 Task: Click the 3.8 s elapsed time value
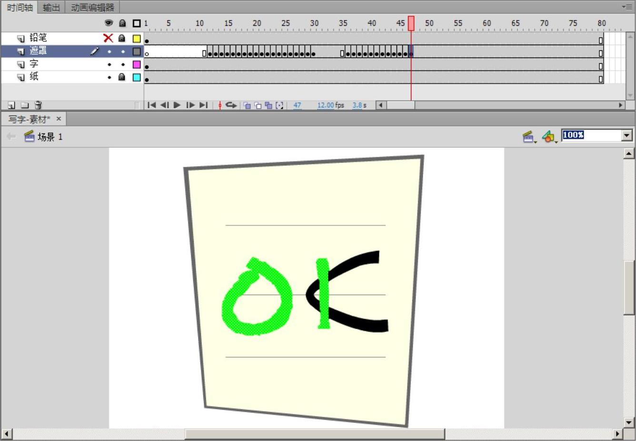point(358,105)
